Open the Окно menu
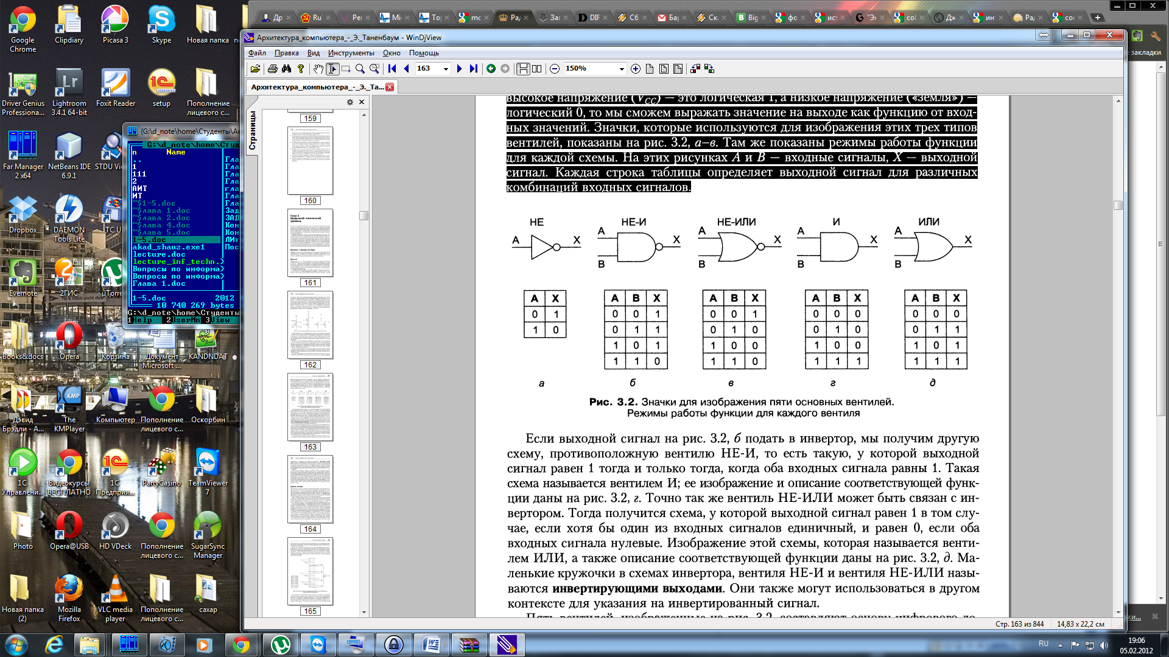 [x=391, y=53]
